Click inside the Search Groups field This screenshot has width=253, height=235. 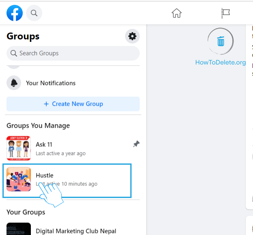tap(73, 53)
